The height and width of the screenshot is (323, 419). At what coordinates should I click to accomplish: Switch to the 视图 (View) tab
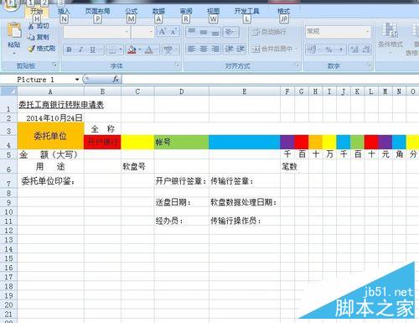[x=213, y=12]
